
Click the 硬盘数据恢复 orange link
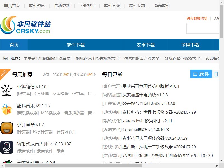(197, 18)
